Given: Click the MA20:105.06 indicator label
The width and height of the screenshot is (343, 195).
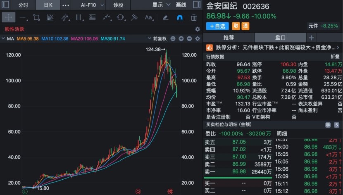Looking at the screenshot, I should (84, 39).
